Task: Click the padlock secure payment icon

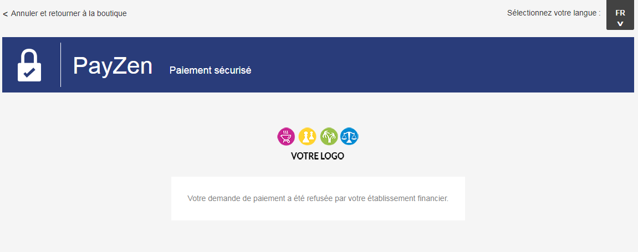Action: pyautogui.click(x=29, y=65)
